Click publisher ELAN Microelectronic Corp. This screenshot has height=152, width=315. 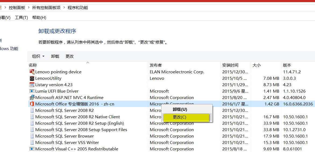[x=177, y=72]
